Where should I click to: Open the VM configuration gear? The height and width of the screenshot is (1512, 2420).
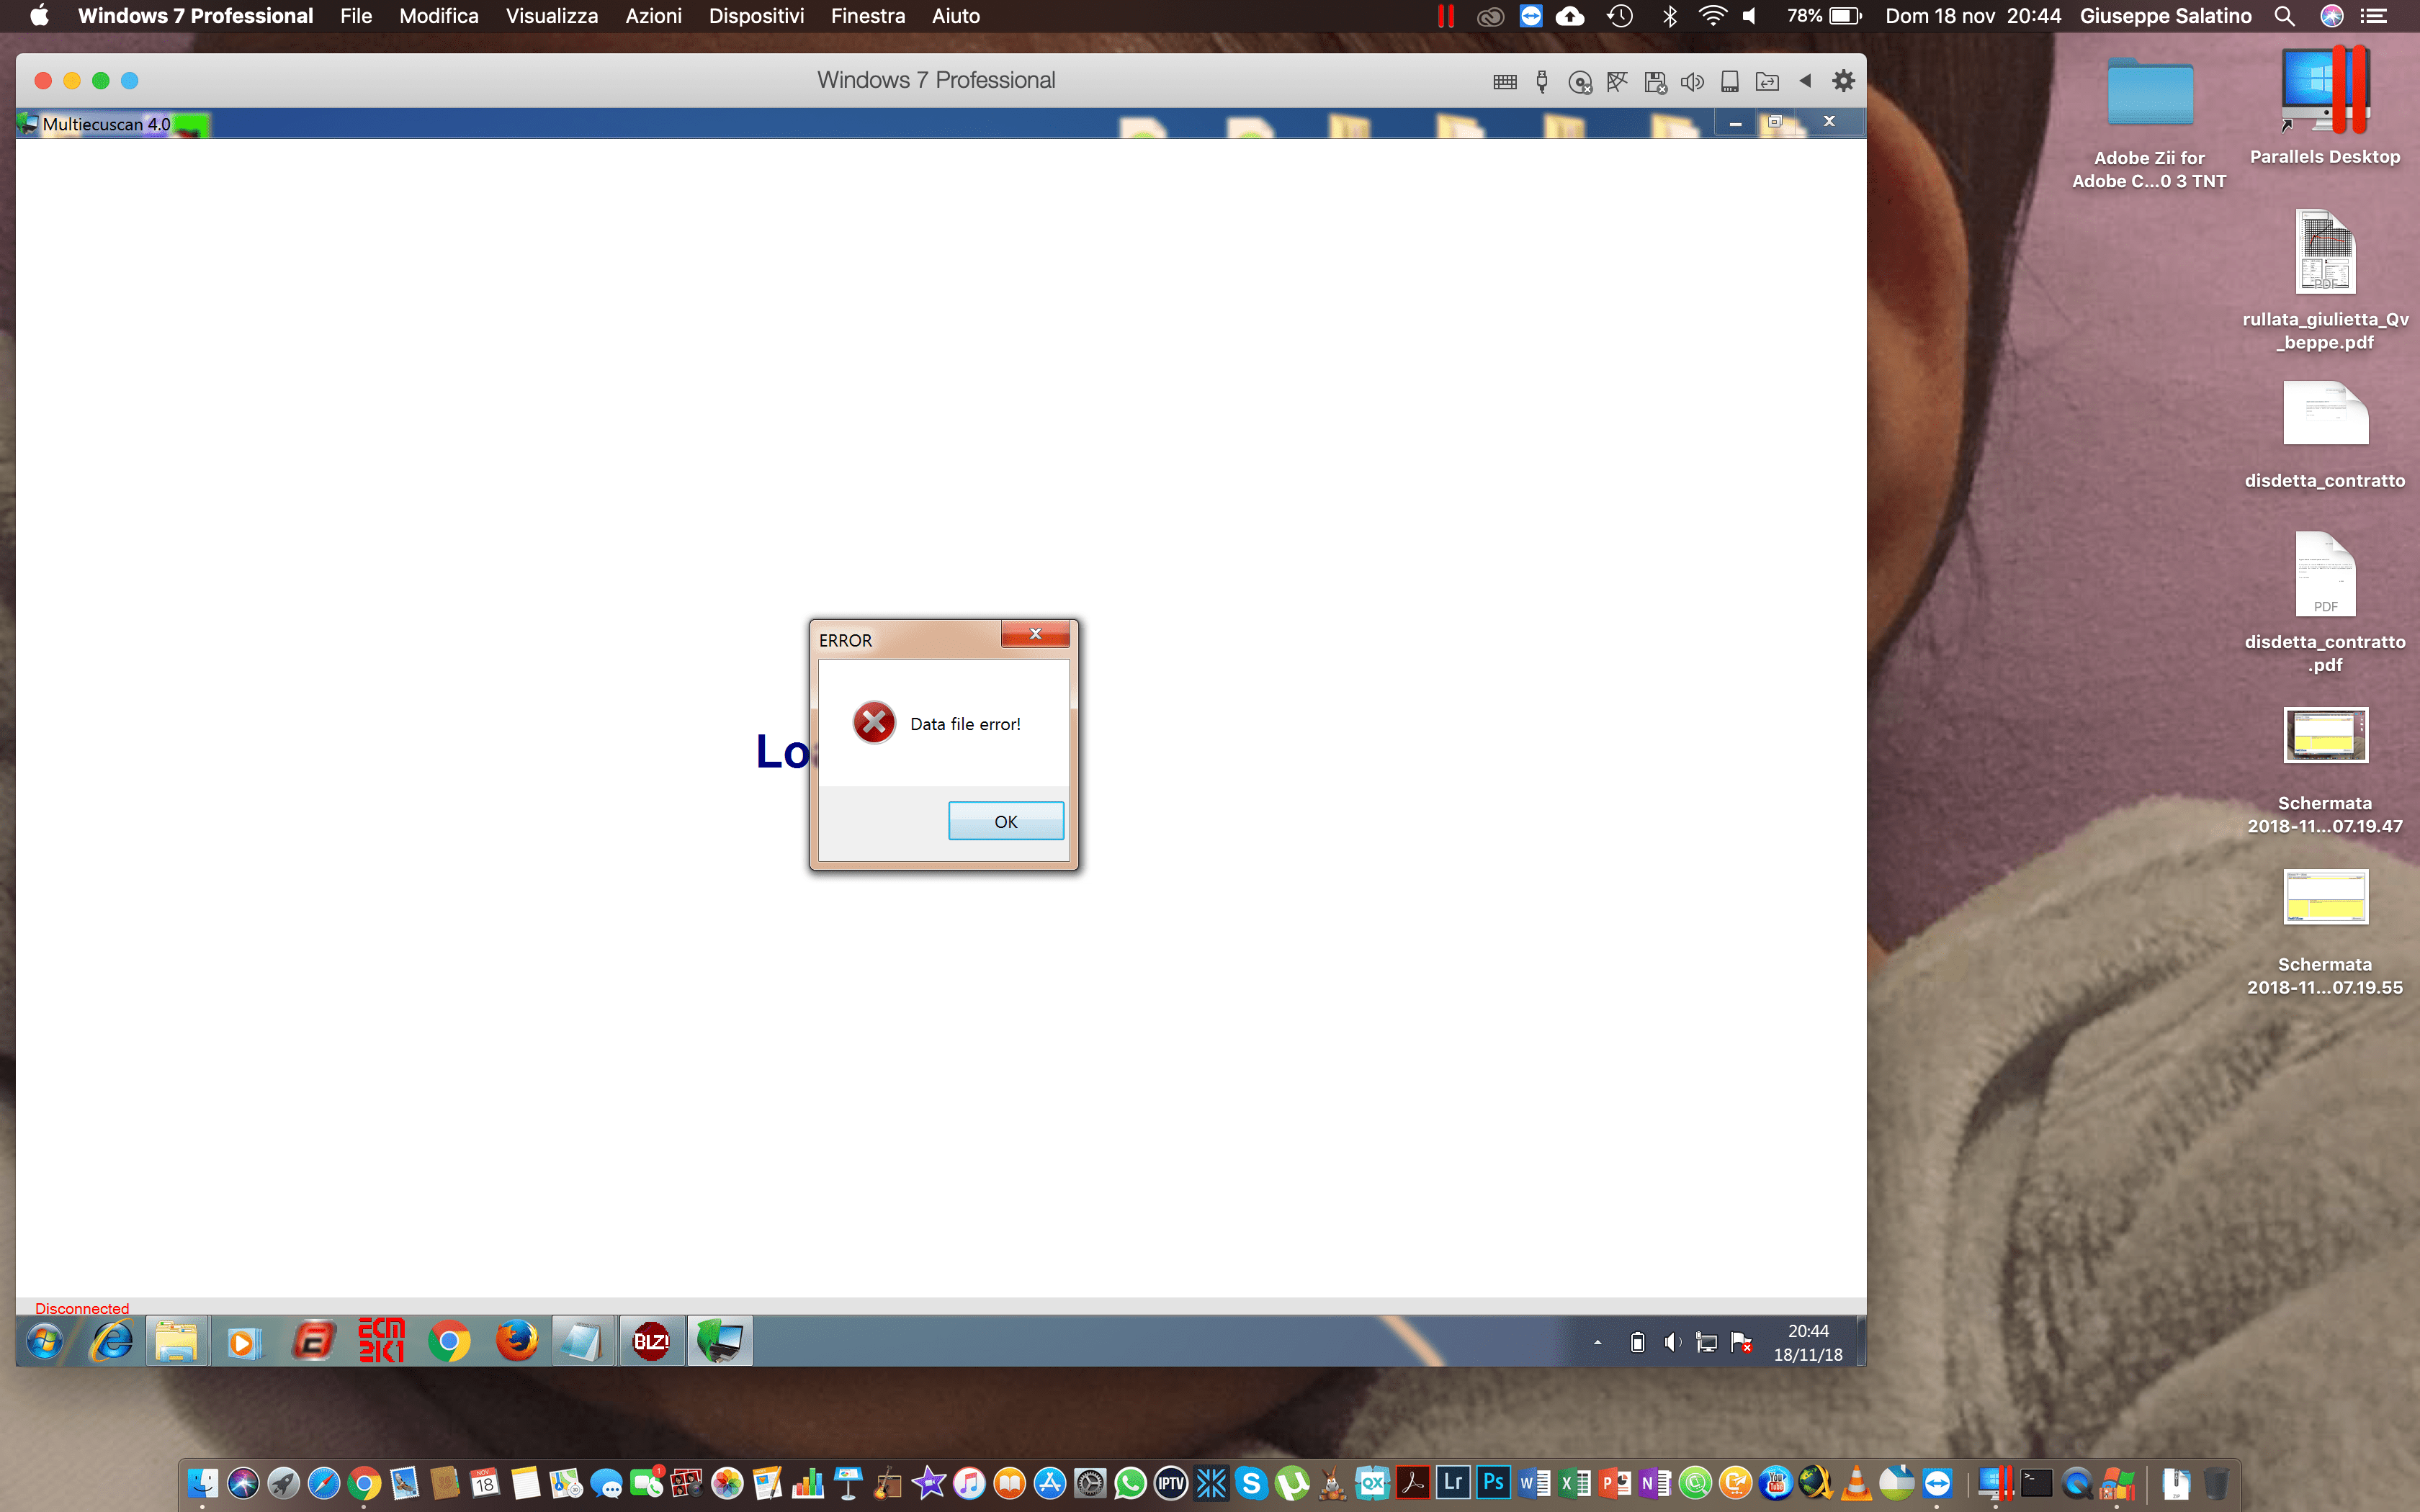pos(1843,80)
